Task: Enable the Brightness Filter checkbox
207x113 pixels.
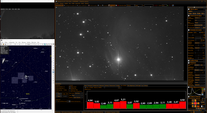Action: click(70, 90)
